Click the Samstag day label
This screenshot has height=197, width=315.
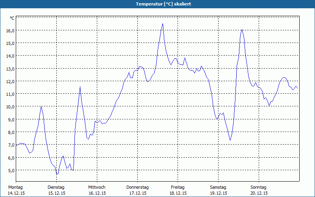pos(218,188)
